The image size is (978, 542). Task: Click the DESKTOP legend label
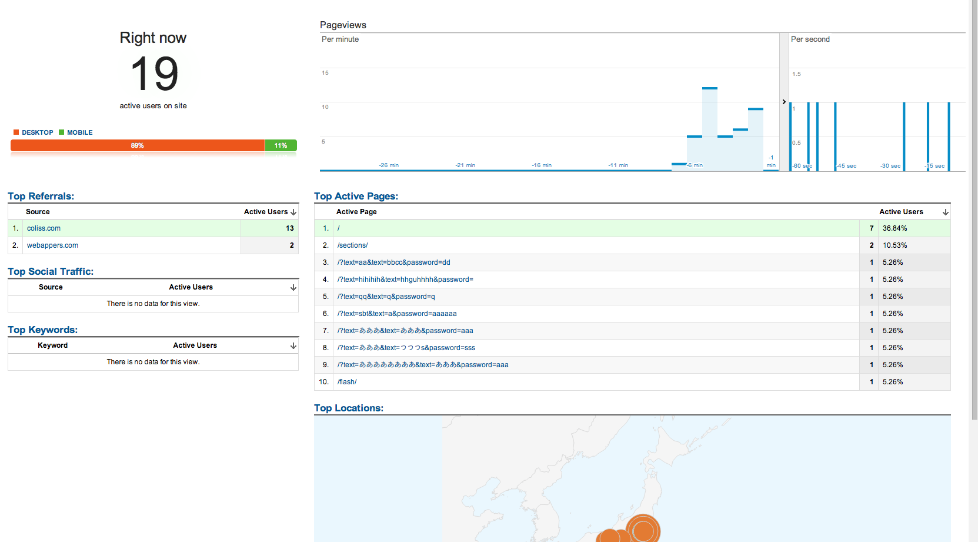tap(38, 132)
